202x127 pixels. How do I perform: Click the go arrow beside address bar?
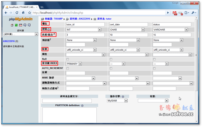[x=168, y=12]
